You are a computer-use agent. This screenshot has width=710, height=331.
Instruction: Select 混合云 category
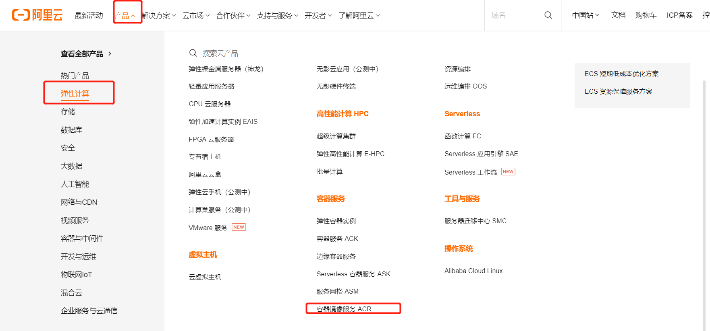pos(71,292)
